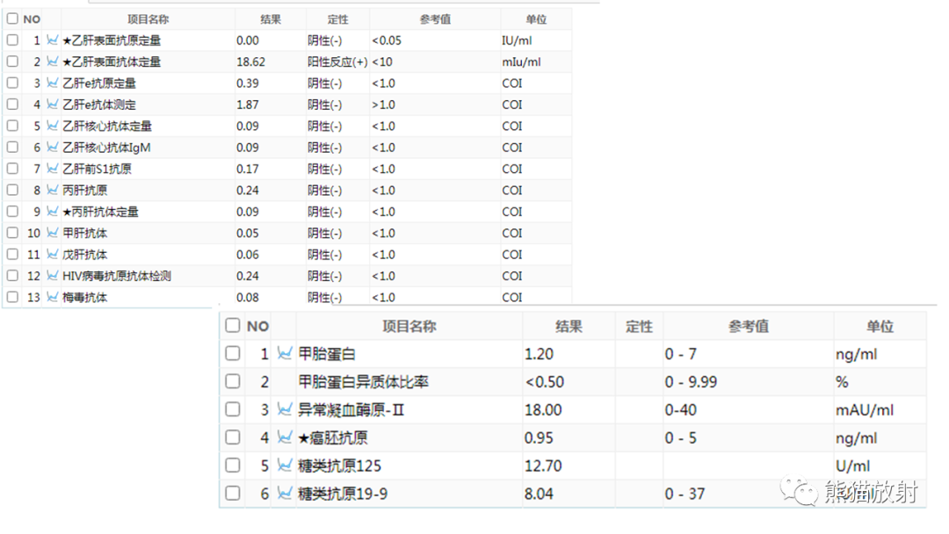Select result value 1.87
Image resolution: width=949 pixels, height=534 pixels.
248,105
